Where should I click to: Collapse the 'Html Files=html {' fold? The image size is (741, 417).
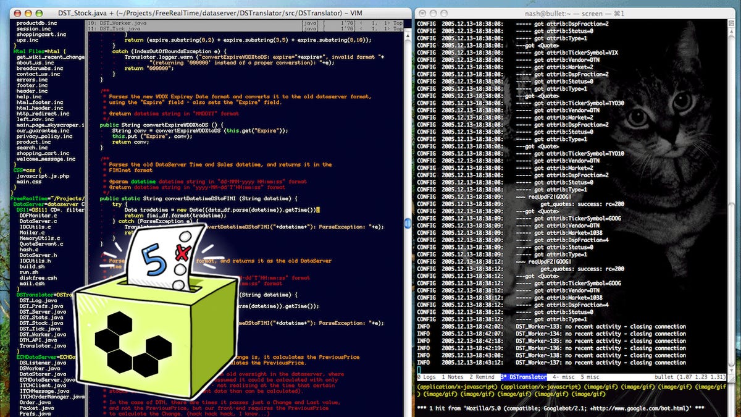(x=39, y=51)
